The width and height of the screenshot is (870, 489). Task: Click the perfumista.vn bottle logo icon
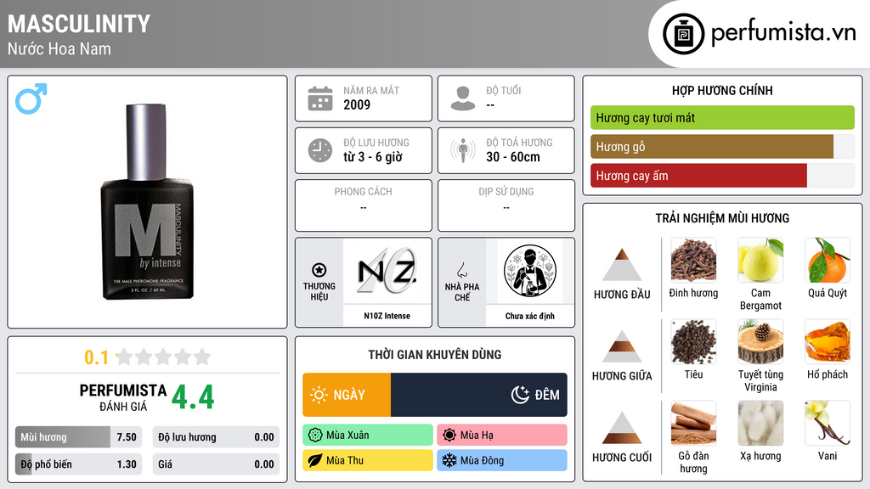point(683,34)
